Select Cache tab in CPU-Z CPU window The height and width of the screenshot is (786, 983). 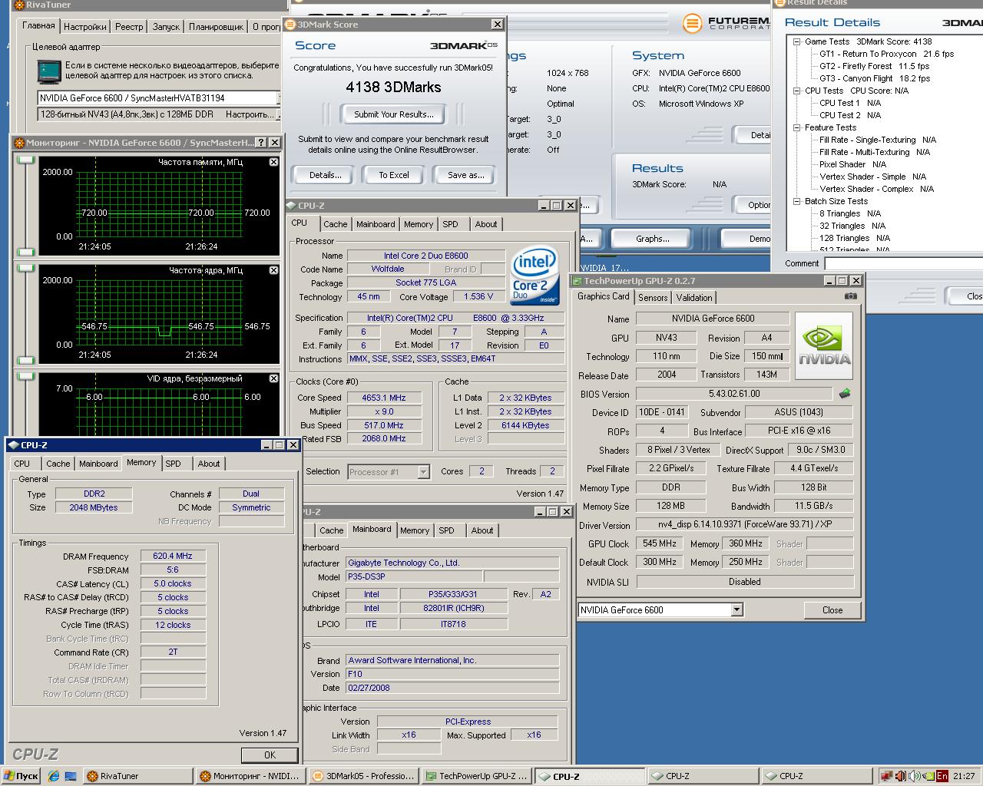coord(335,224)
